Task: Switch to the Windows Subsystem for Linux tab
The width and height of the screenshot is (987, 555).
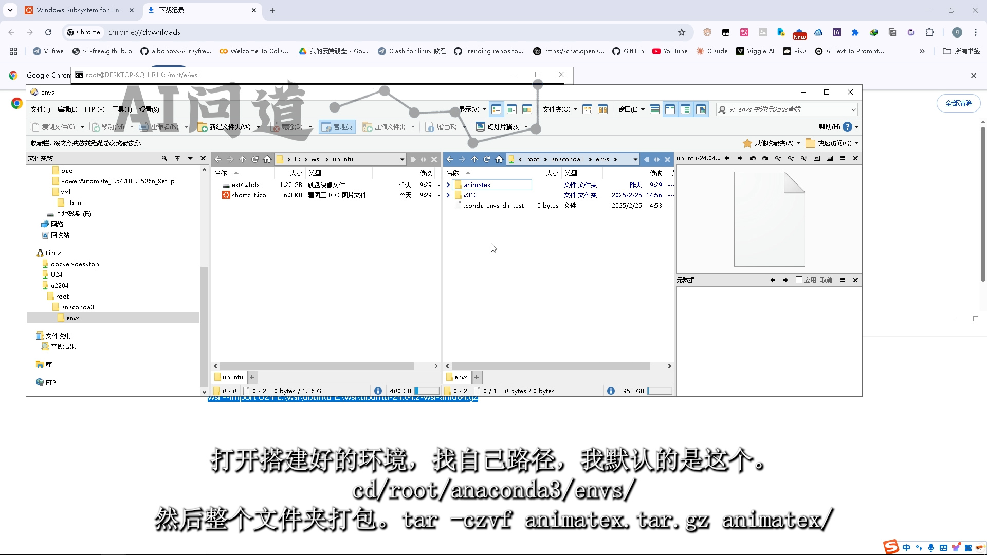Action: [78, 10]
